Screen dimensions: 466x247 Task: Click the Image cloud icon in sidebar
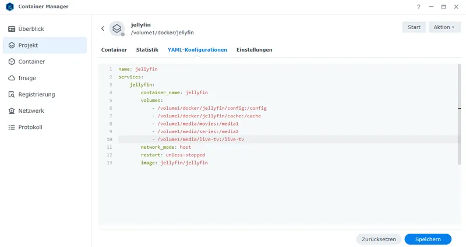point(12,78)
